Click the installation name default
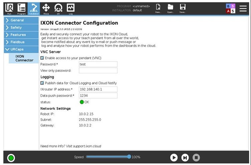 coord(137,10)
